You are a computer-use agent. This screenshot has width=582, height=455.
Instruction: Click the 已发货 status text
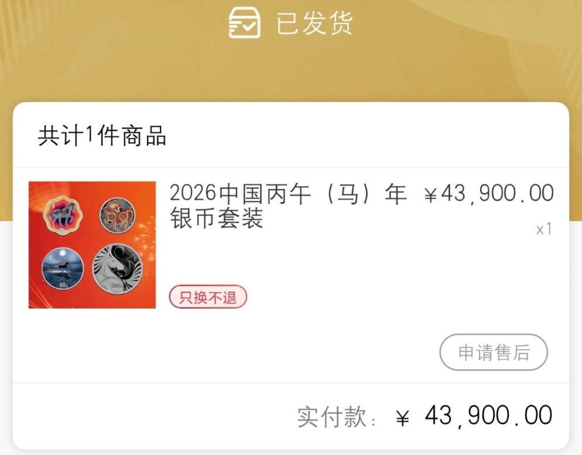click(x=314, y=23)
